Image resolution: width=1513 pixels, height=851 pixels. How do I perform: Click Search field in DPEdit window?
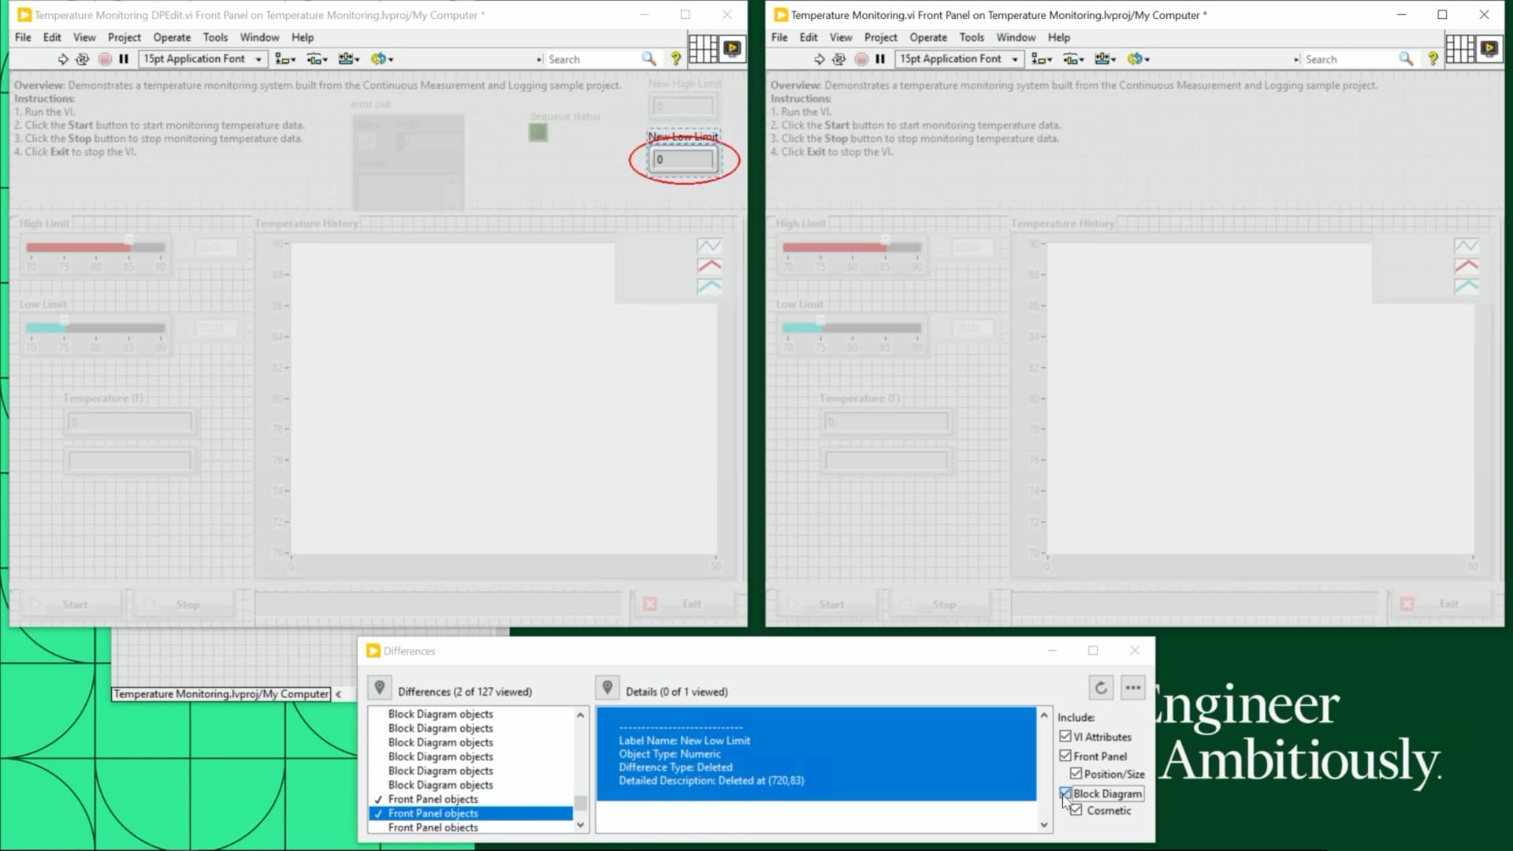[593, 59]
